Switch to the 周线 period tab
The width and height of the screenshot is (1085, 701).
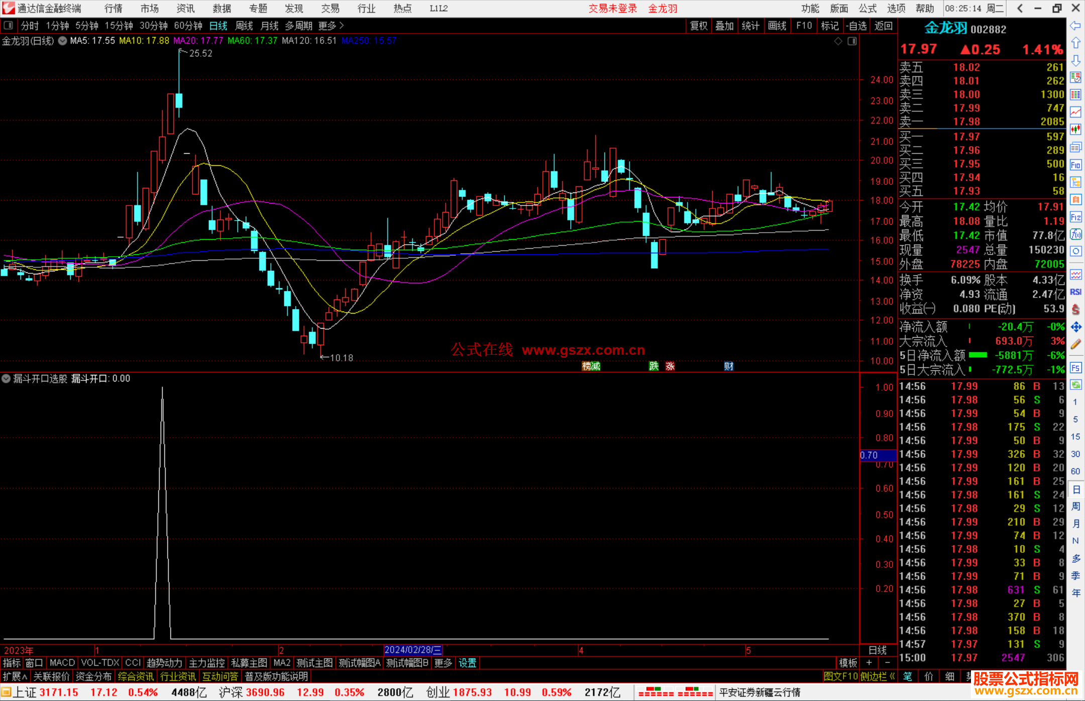(x=244, y=26)
